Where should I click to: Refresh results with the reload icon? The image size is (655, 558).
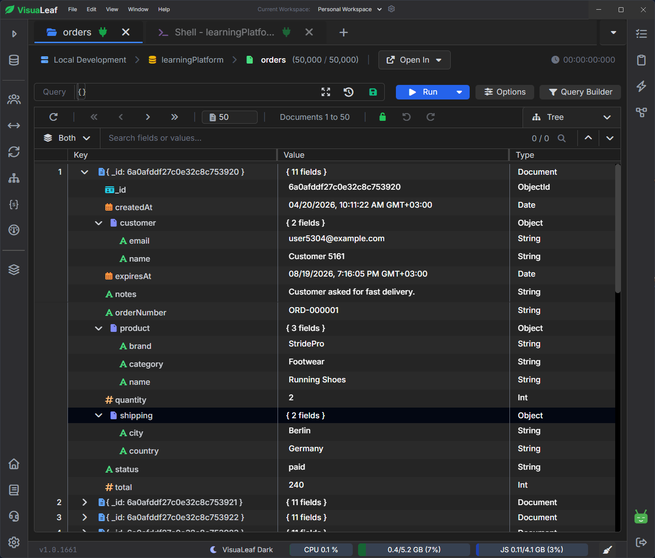(x=54, y=117)
